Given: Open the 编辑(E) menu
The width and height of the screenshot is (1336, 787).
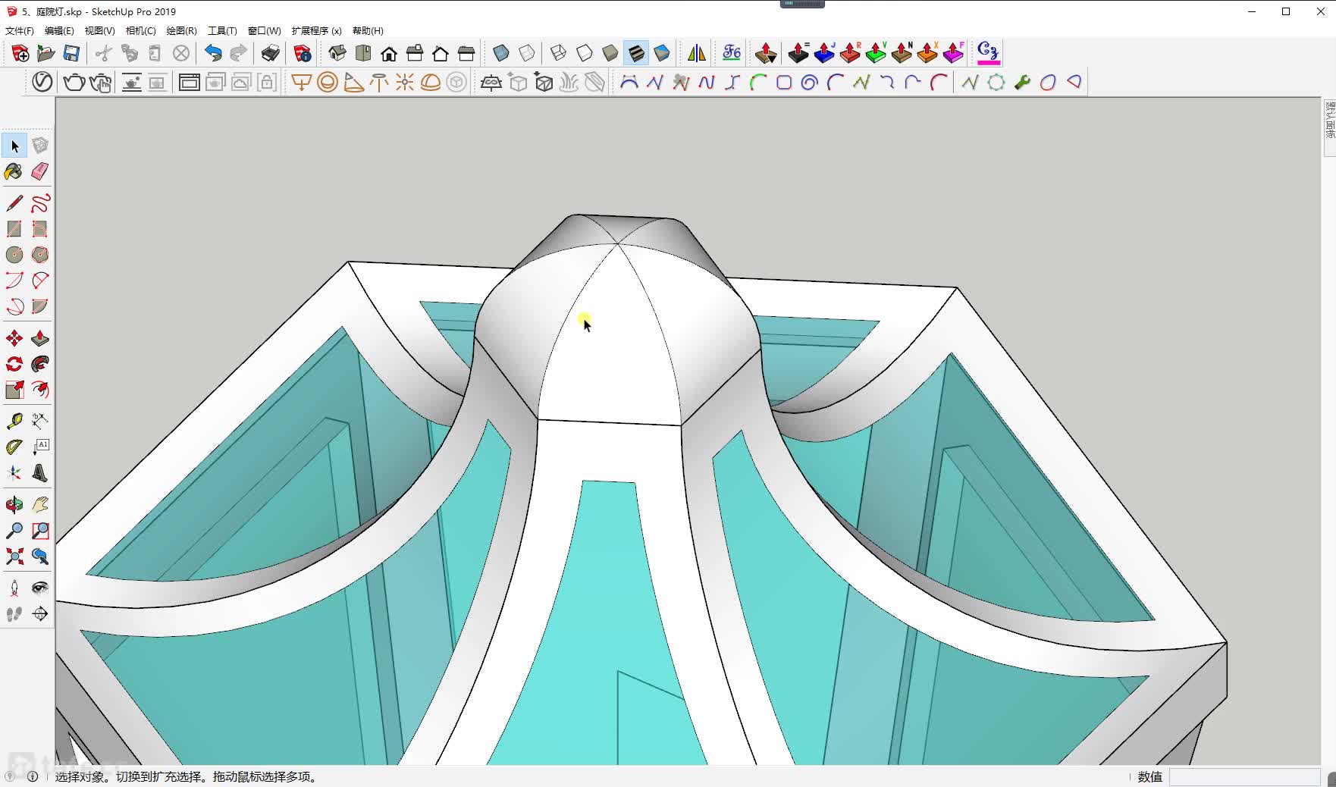Looking at the screenshot, I should tap(59, 31).
